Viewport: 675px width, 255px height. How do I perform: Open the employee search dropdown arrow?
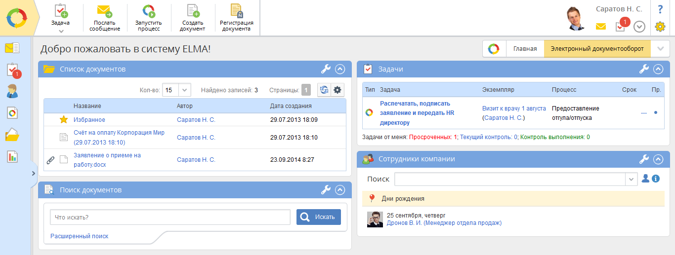[632, 179]
